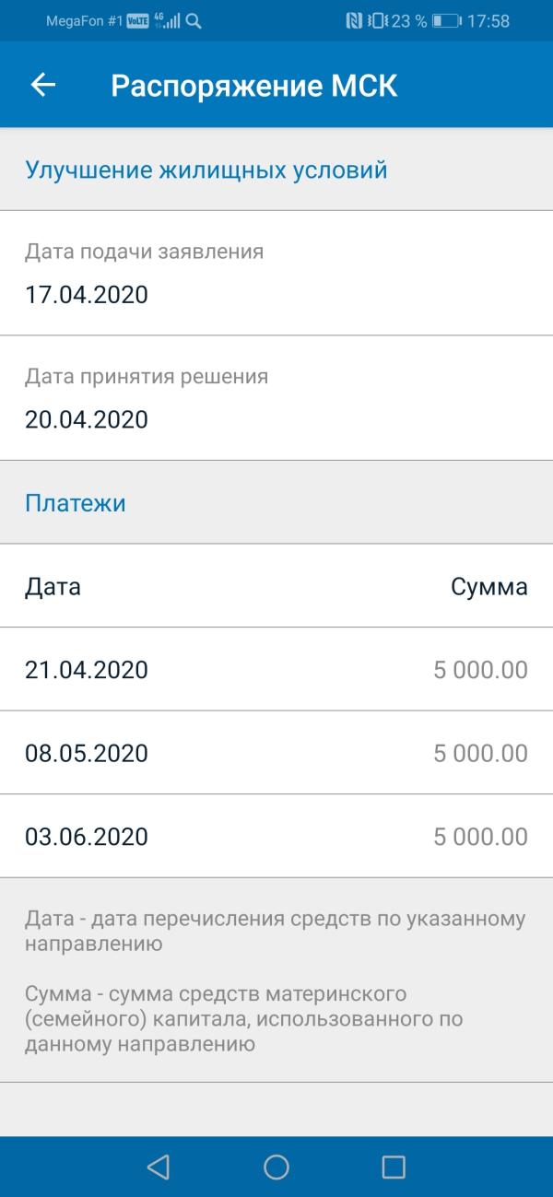
Task: Tap the Дата принятия решения field
Action: [x=276, y=398]
